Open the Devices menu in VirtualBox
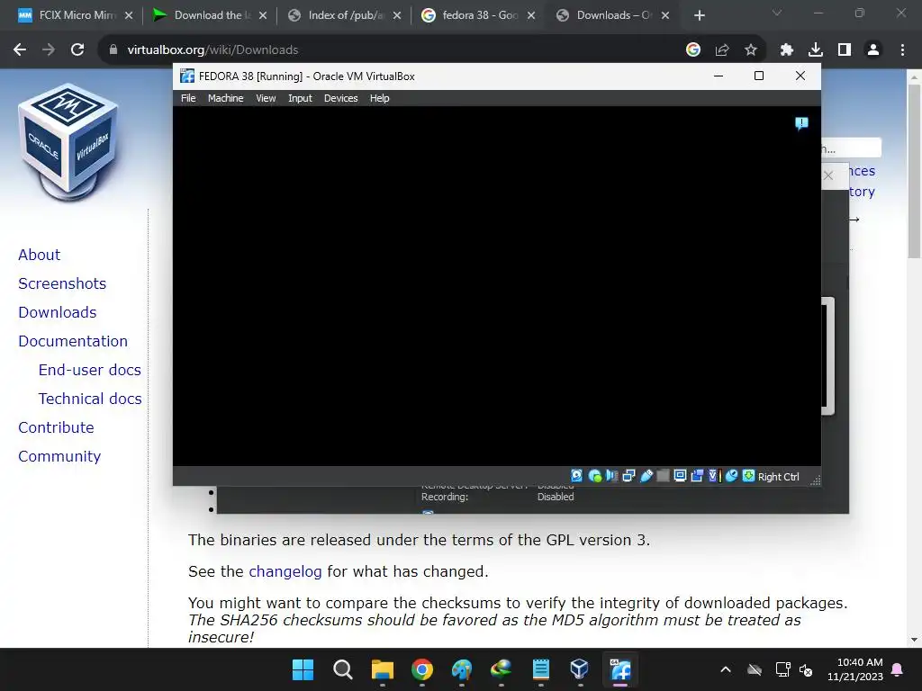The width and height of the screenshot is (922, 691). click(x=340, y=98)
